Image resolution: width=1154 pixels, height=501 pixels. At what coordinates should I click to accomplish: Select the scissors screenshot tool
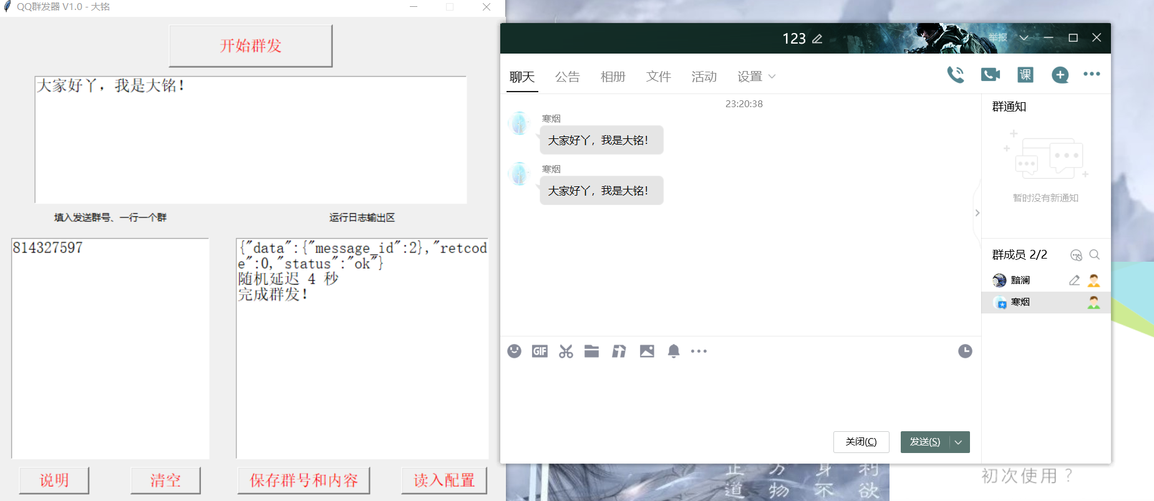566,351
